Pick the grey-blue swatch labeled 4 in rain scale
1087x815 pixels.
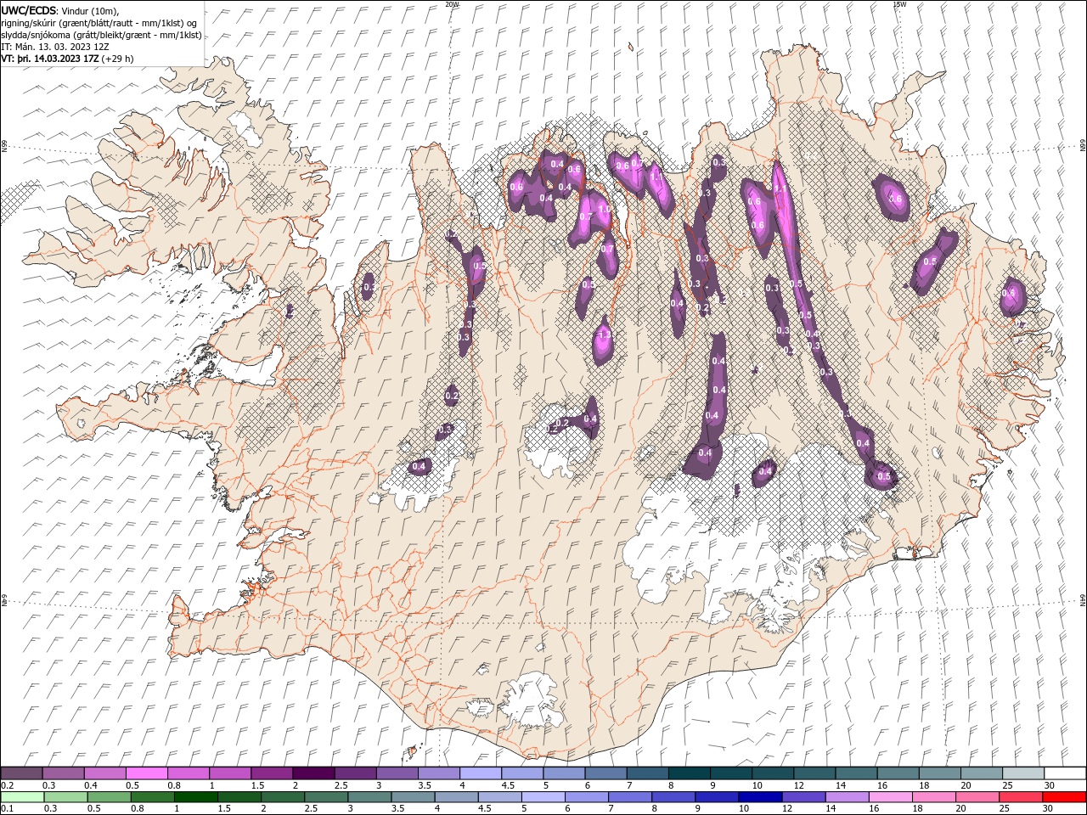[x=456, y=797]
